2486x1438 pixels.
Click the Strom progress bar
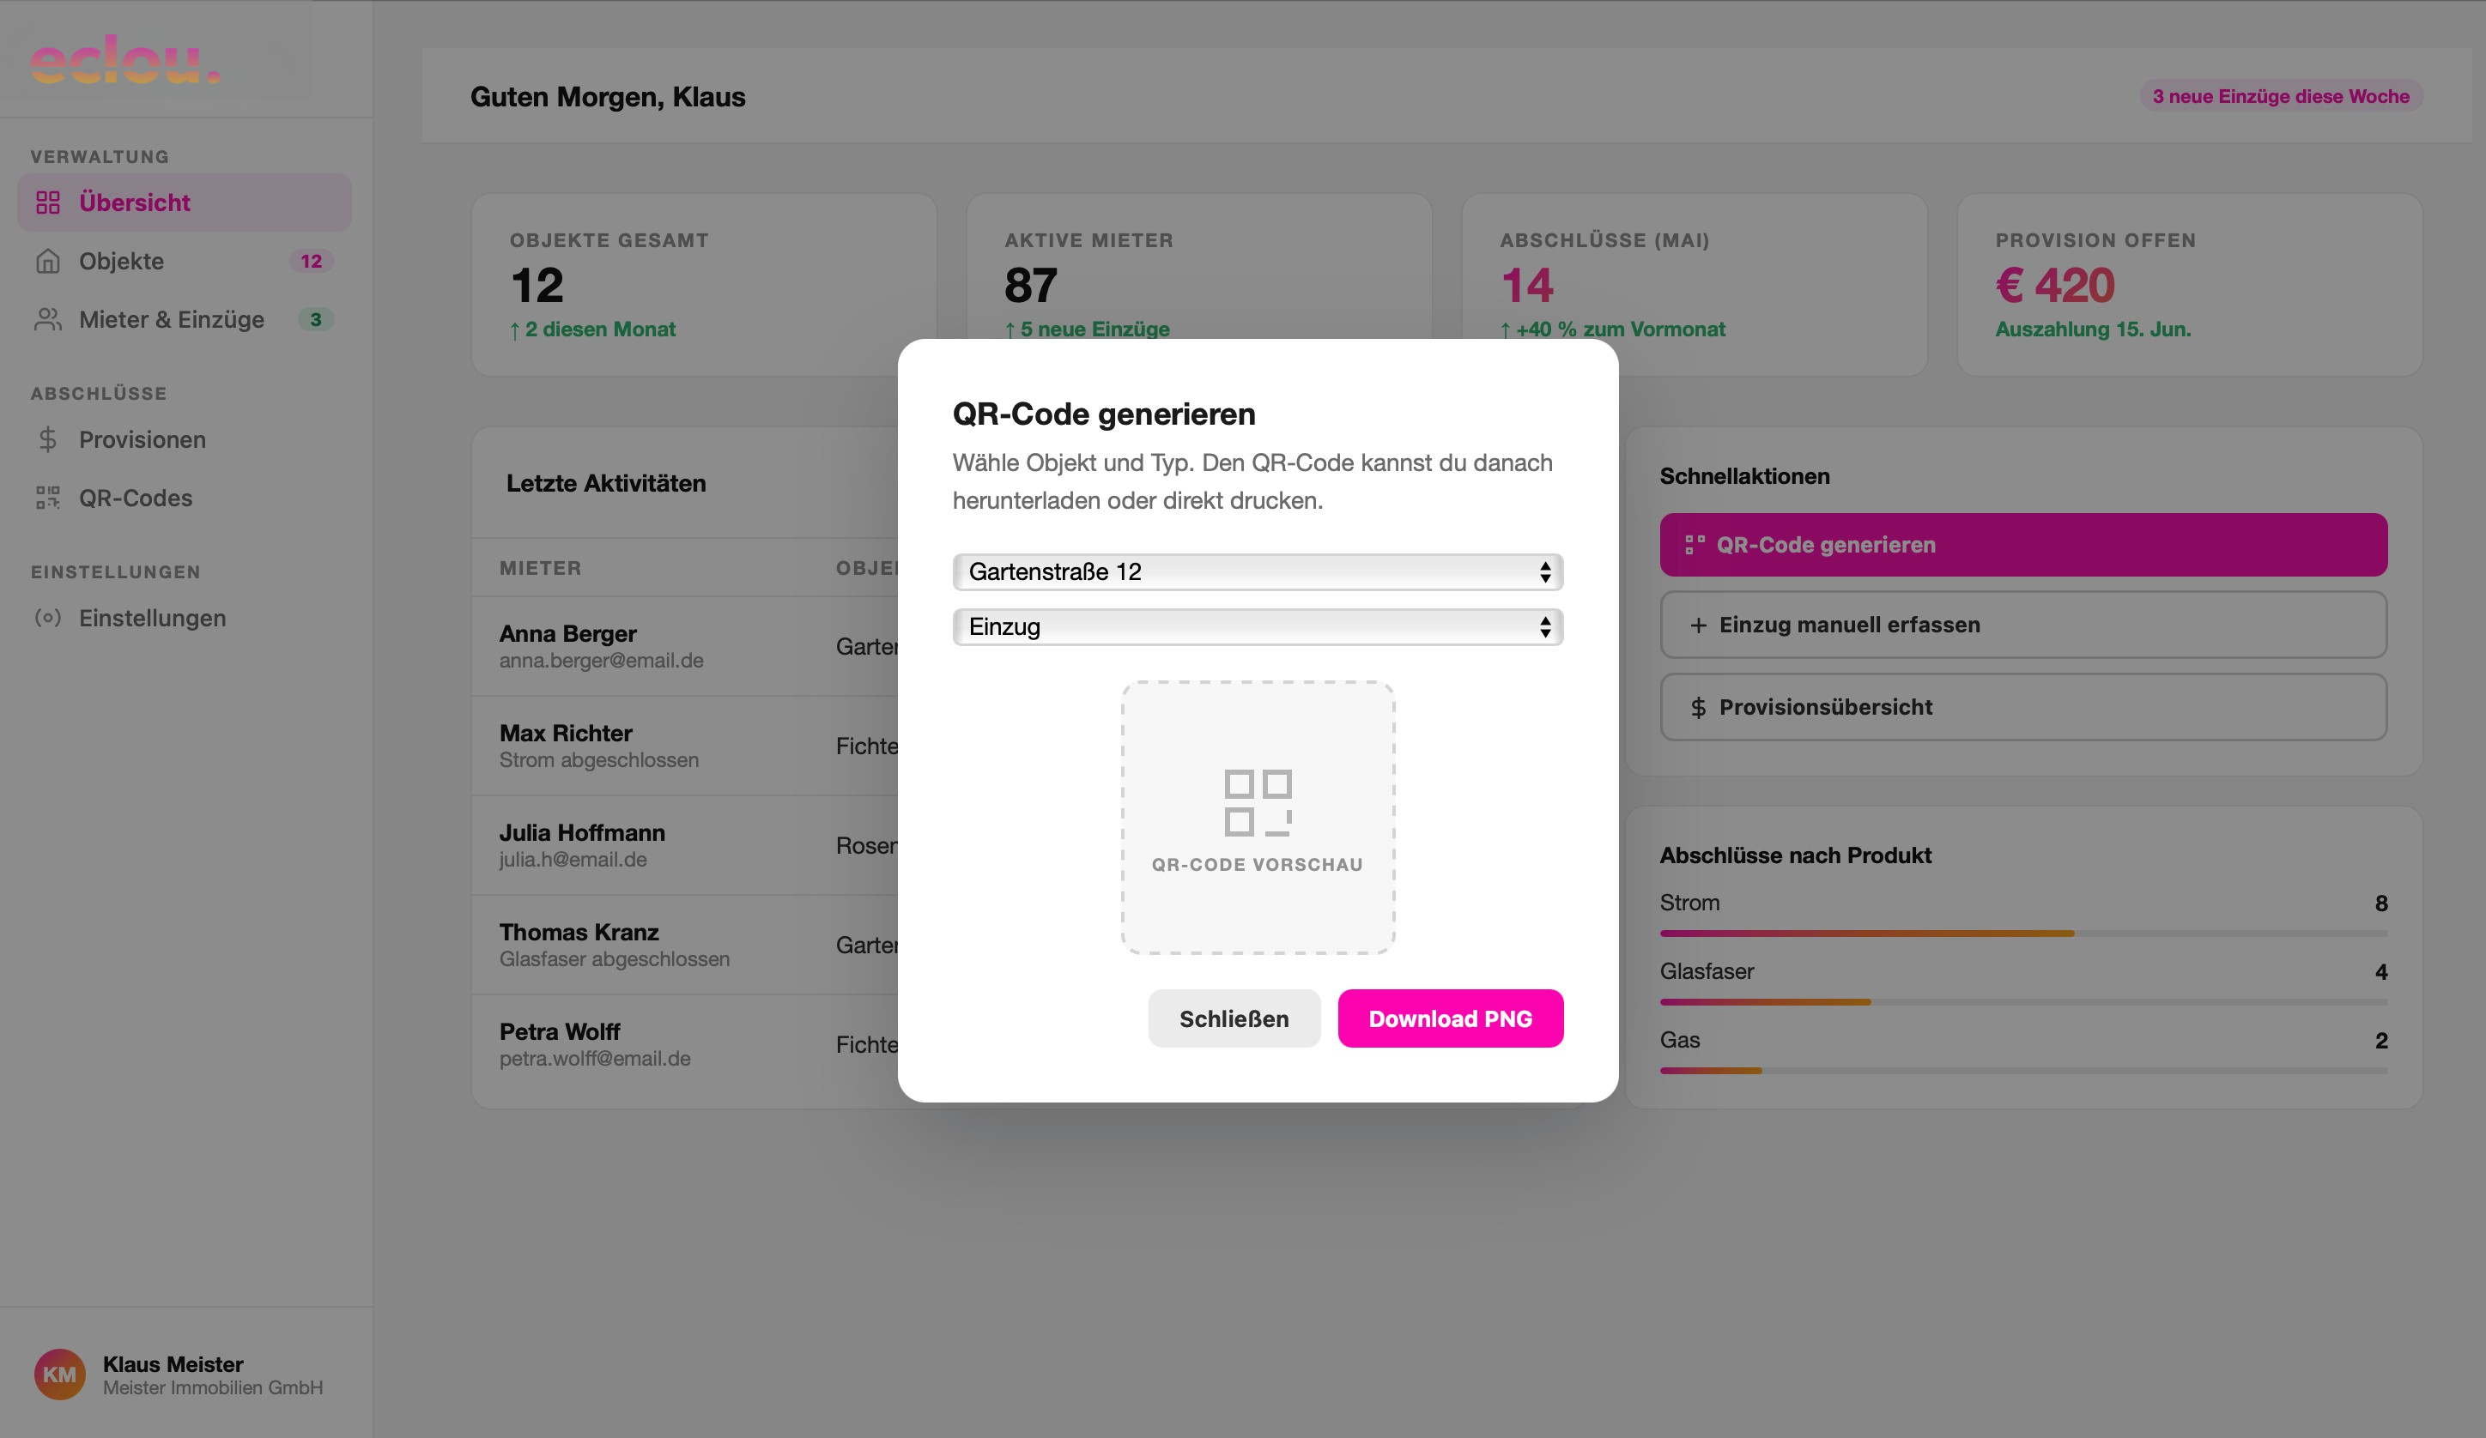click(2023, 933)
